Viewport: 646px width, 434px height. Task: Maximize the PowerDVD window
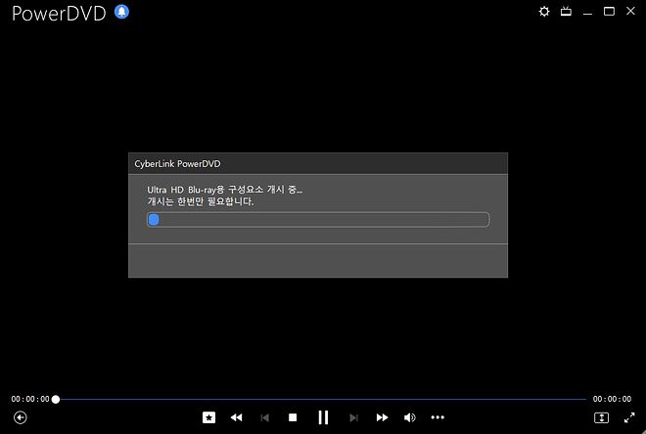[609, 11]
